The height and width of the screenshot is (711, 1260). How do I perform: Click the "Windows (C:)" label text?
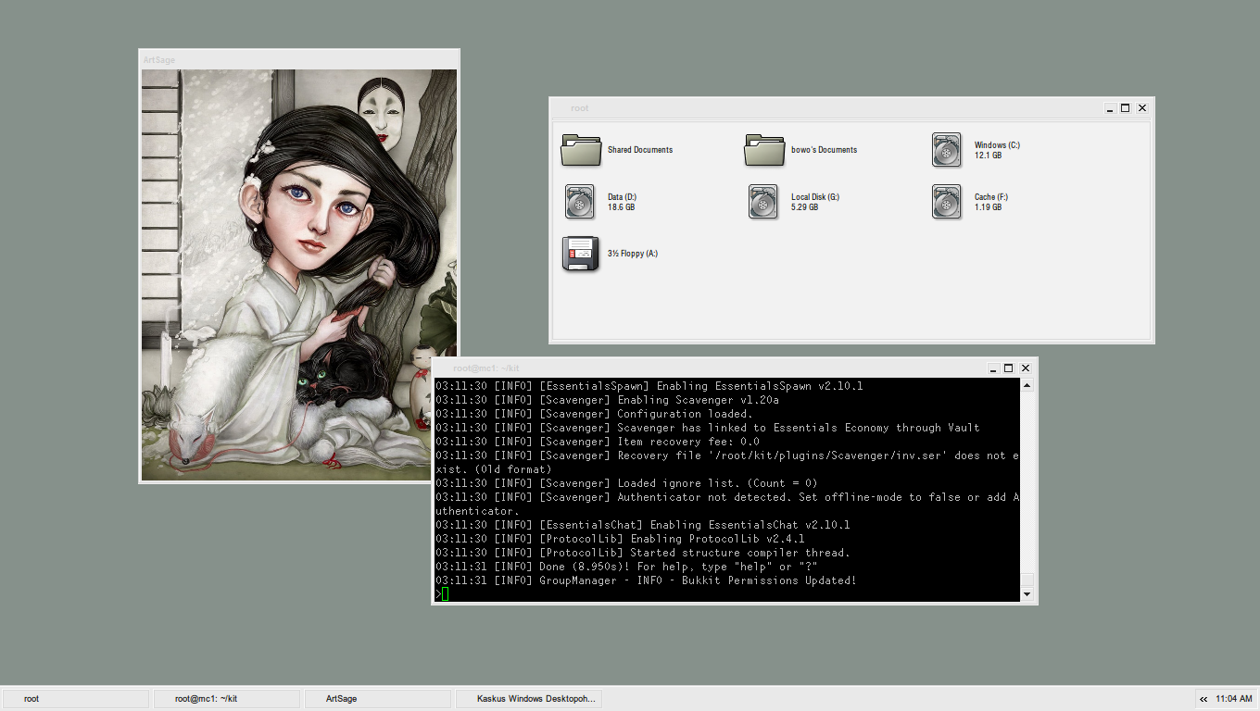[x=997, y=145]
